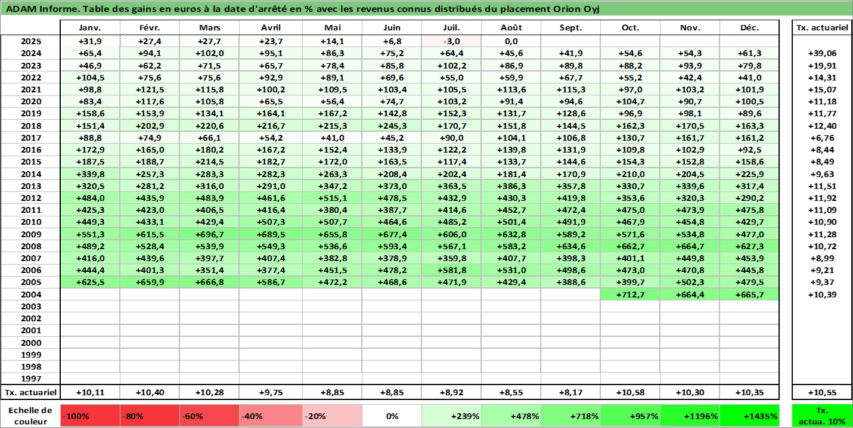Viewport: 853px width, 428px height.
Task: Select the +102,2 cell for Juil. 2023
Action: [x=452, y=66]
